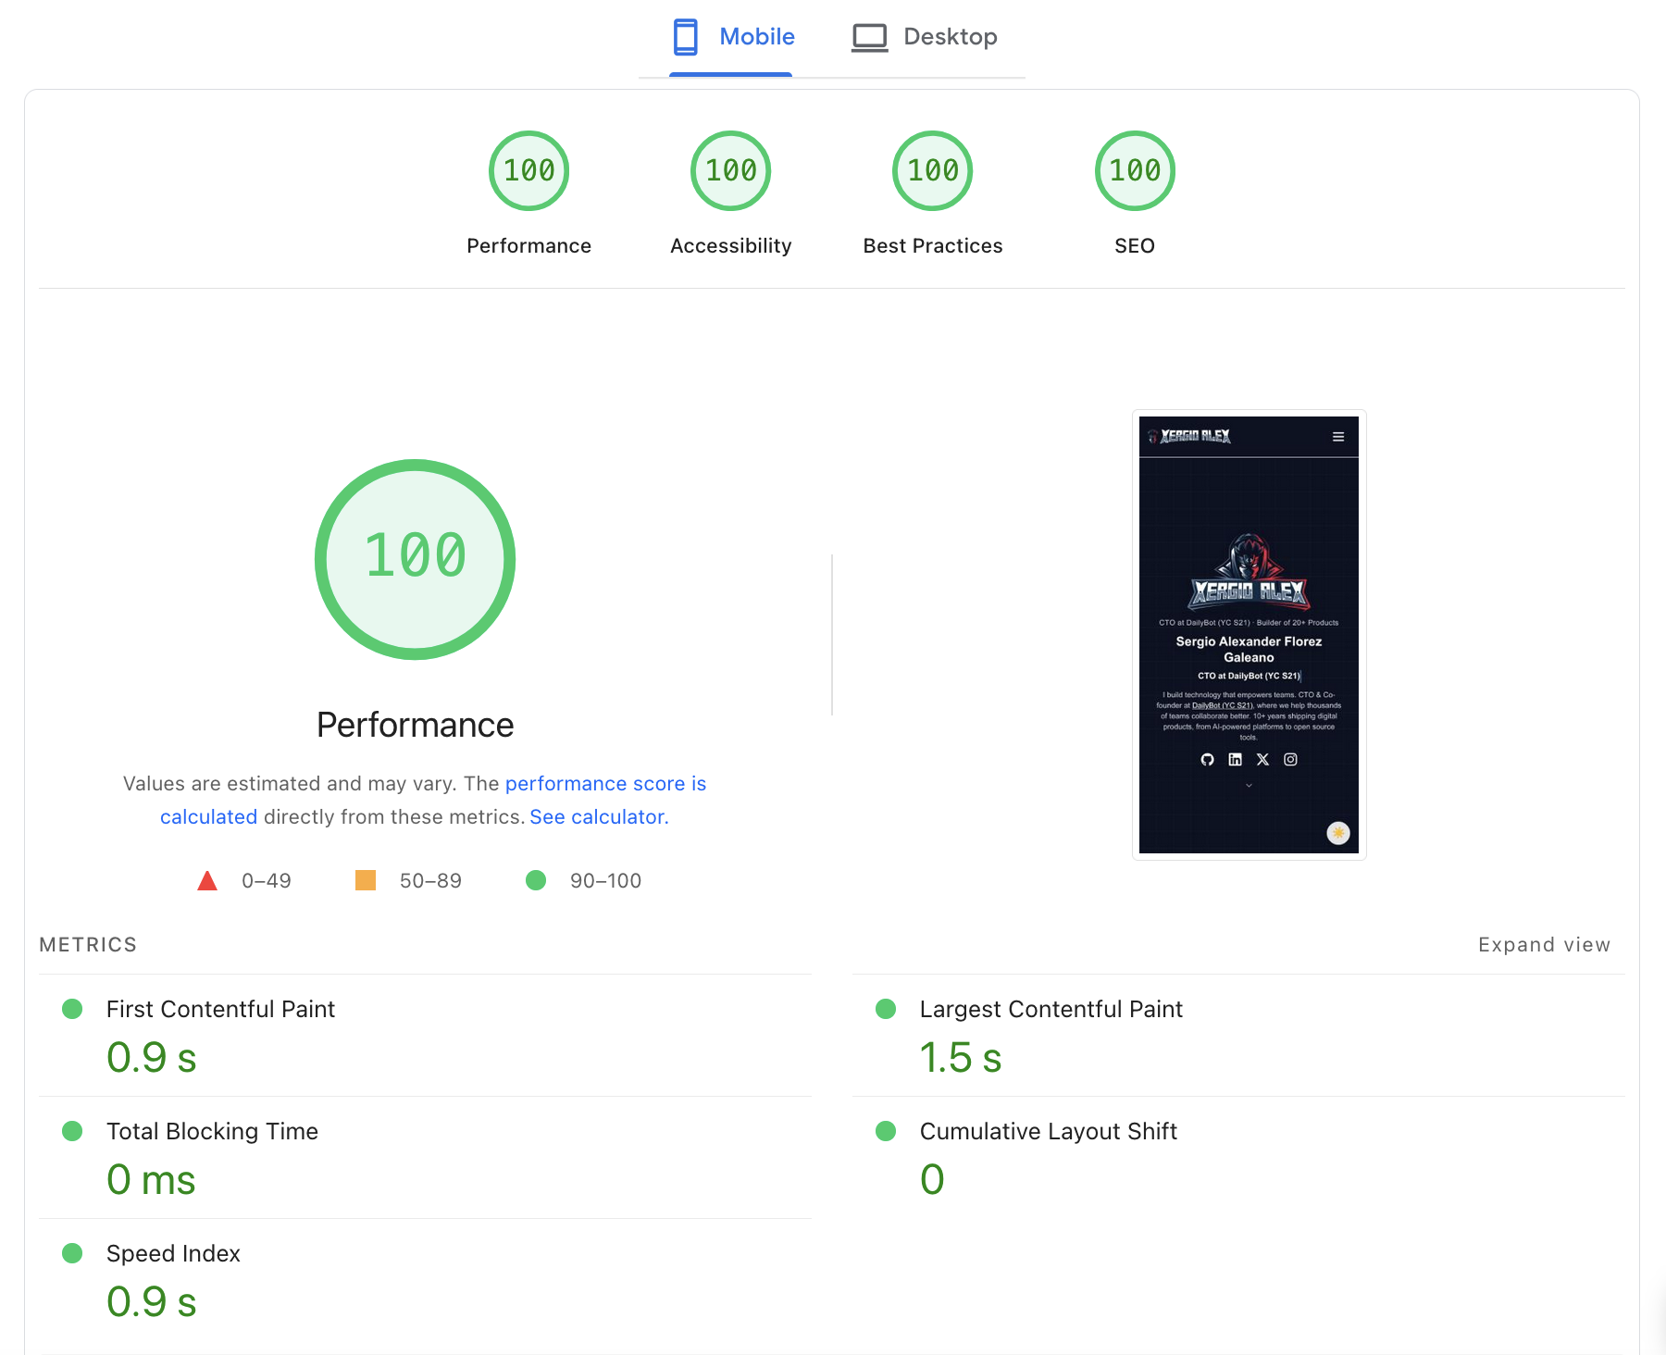The height and width of the screenshot is (1355, 1666).
Task: Click the green dot beside First Contentful Paint
Action: pos(72,1009)
